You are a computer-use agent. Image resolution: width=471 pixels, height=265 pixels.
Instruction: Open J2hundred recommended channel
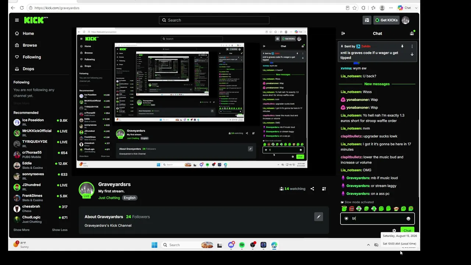click(40, 187)
